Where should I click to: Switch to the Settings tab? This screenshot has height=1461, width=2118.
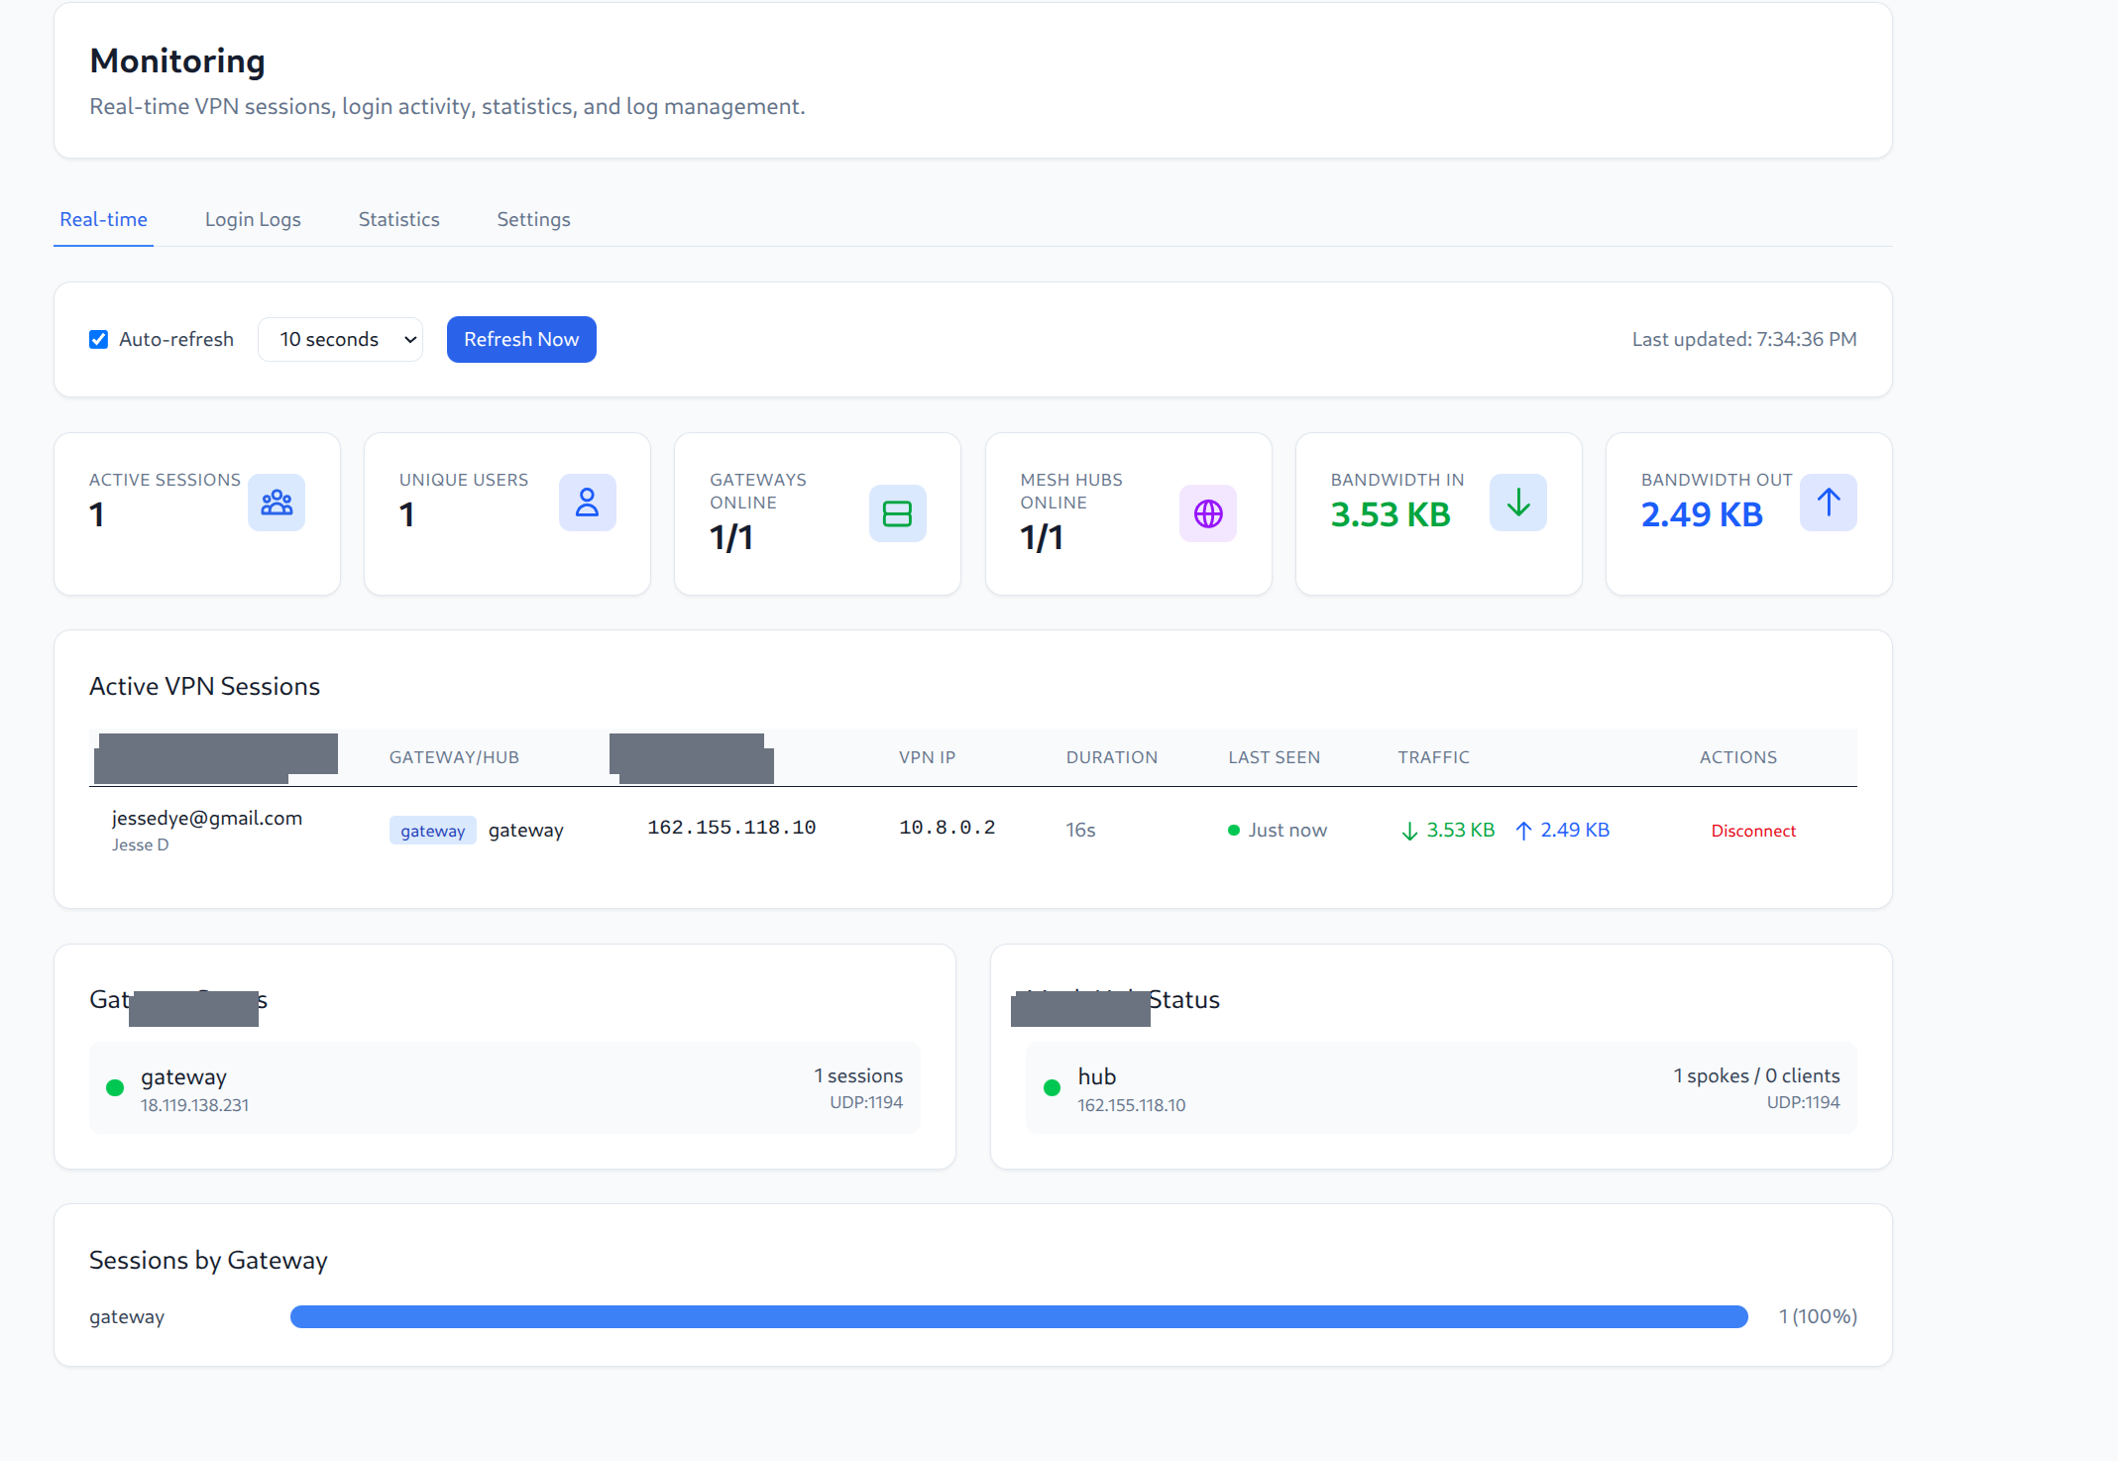[x=533, y=219]
